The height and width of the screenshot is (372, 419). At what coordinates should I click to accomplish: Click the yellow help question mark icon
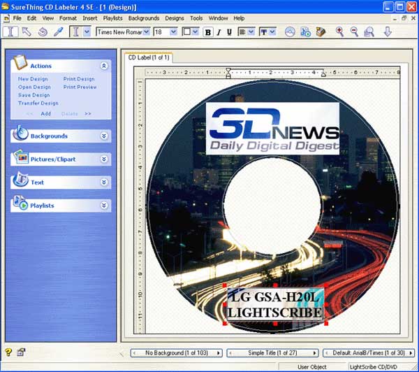8,352
